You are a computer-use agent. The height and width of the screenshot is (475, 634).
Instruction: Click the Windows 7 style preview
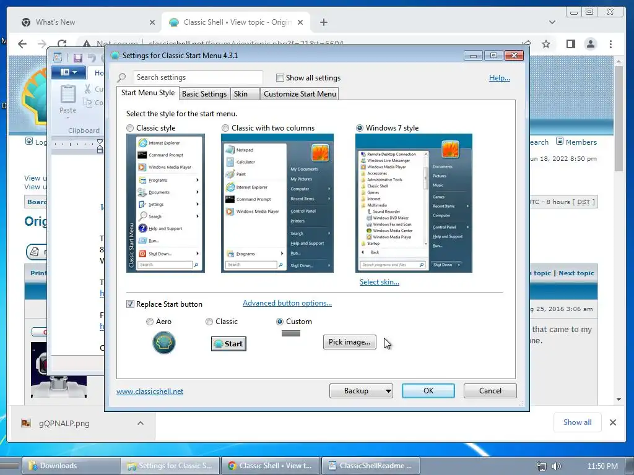[x=414, y=203]
